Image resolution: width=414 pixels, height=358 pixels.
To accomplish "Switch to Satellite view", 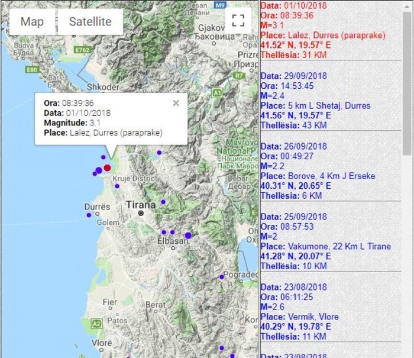I will coord(90,22).
